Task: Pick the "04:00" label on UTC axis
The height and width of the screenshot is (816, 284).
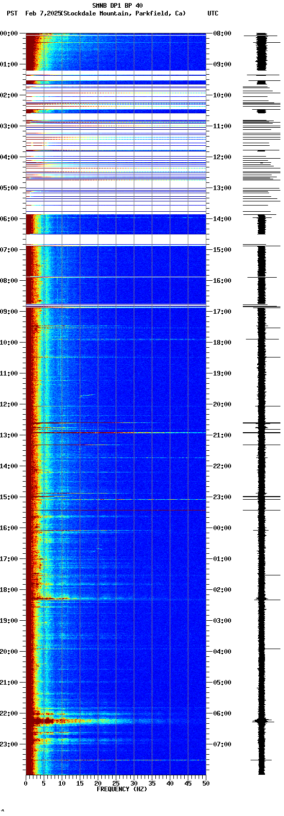Action: (222, 652)
